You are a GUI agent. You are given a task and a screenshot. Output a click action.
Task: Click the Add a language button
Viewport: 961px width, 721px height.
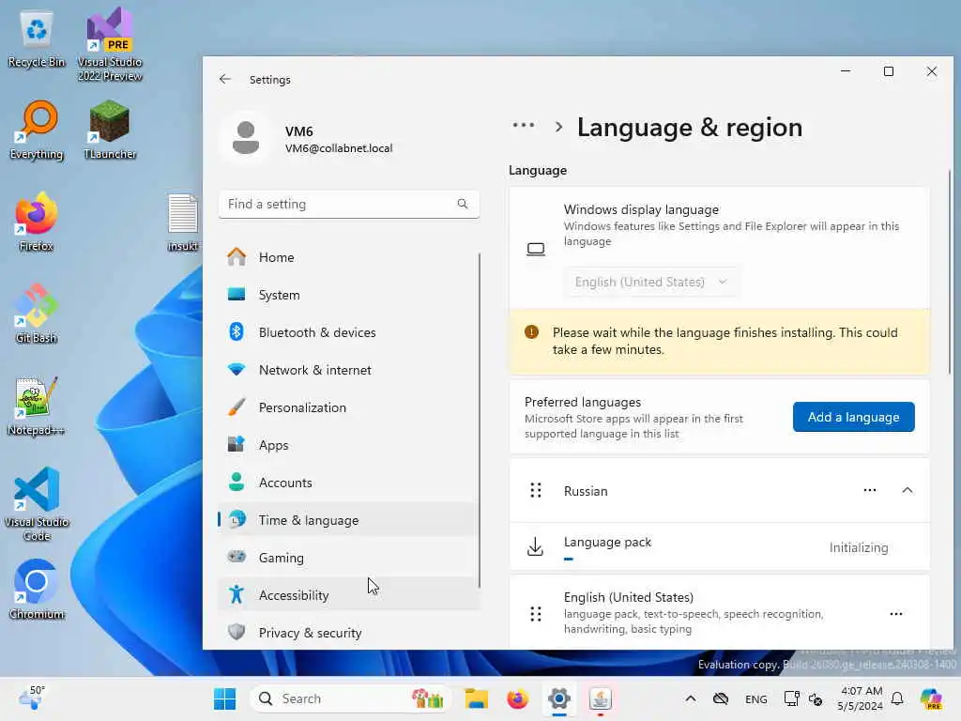pos(853,417)
